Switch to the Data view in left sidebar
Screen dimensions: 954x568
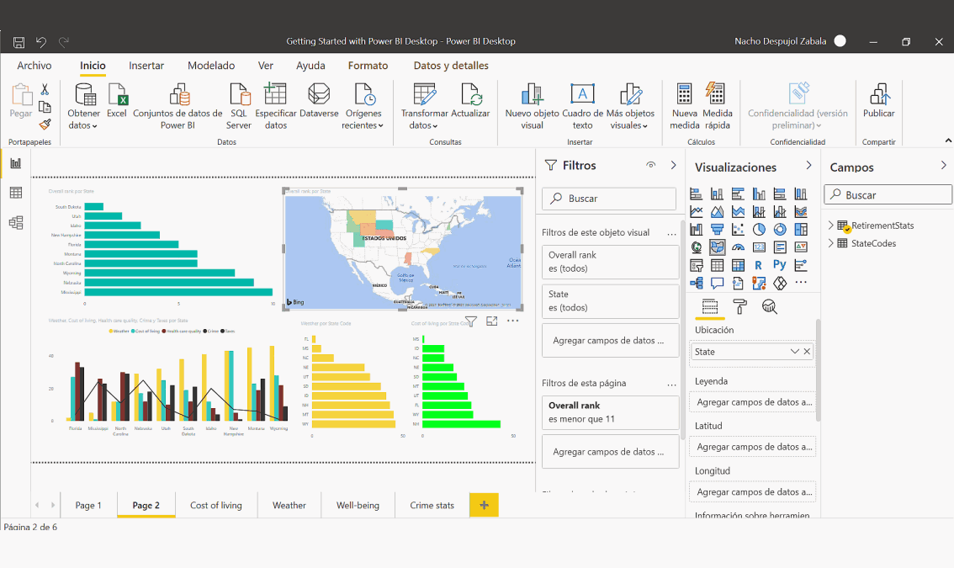coord(15,193)
